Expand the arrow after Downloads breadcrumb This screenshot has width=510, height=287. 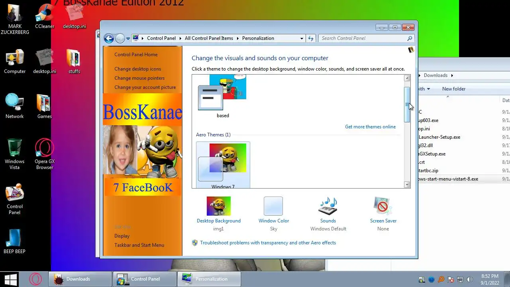point(452,75)
